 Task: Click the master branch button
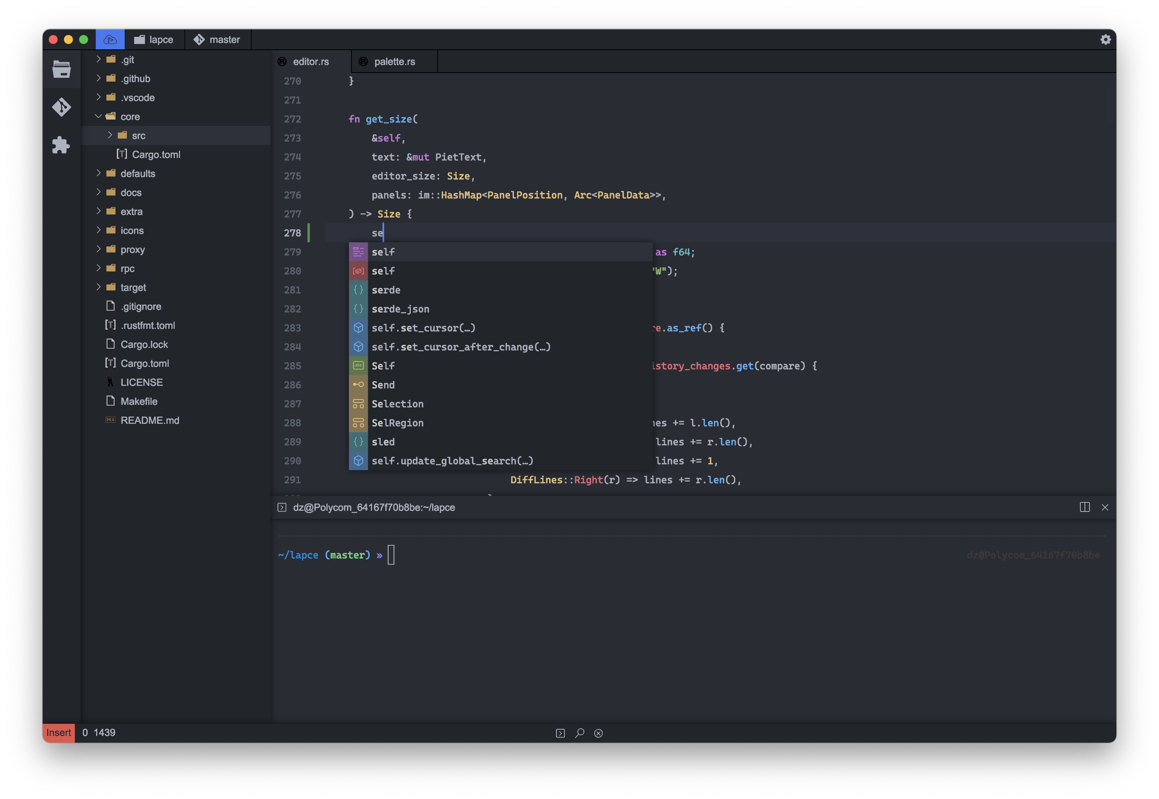(x=217, y=39)
